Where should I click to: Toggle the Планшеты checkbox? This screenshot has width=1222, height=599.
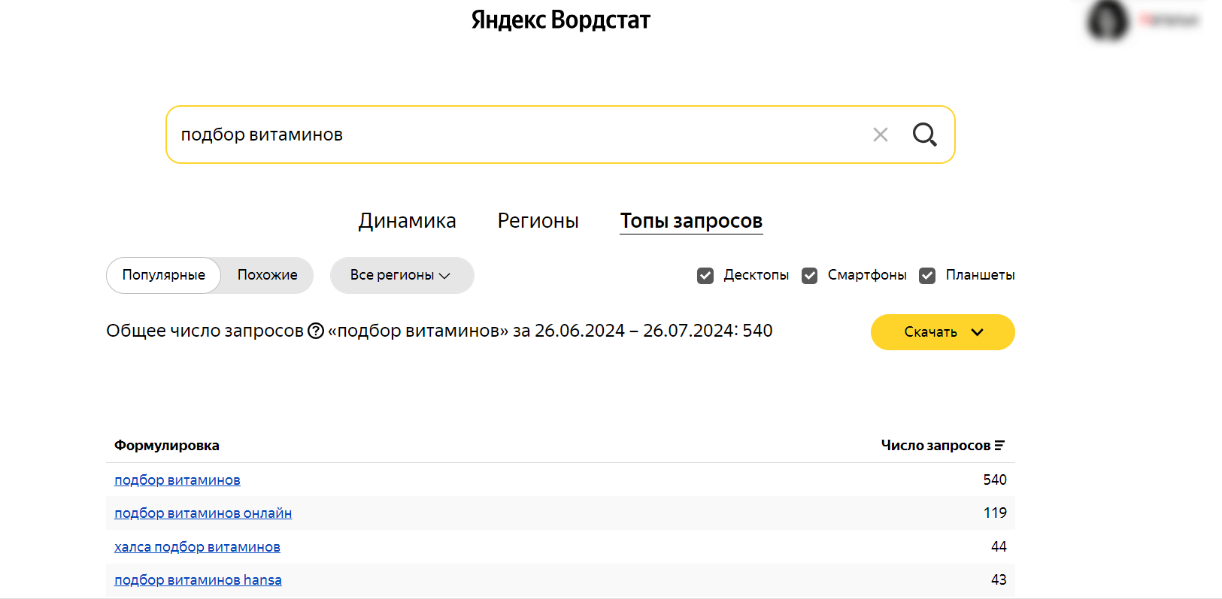pyautogui.click(x=927, y=276)
